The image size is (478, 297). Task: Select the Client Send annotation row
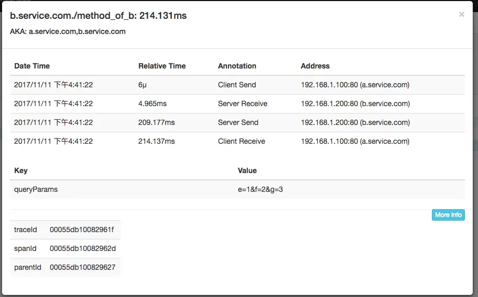coord(237,85)
